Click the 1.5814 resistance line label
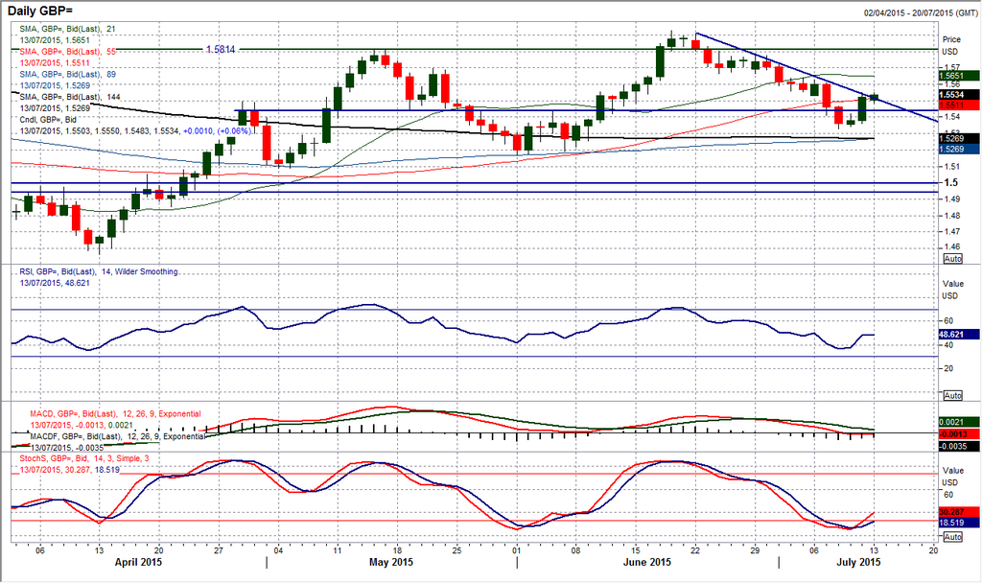This screenshot has height=583, width=982. 221,49
